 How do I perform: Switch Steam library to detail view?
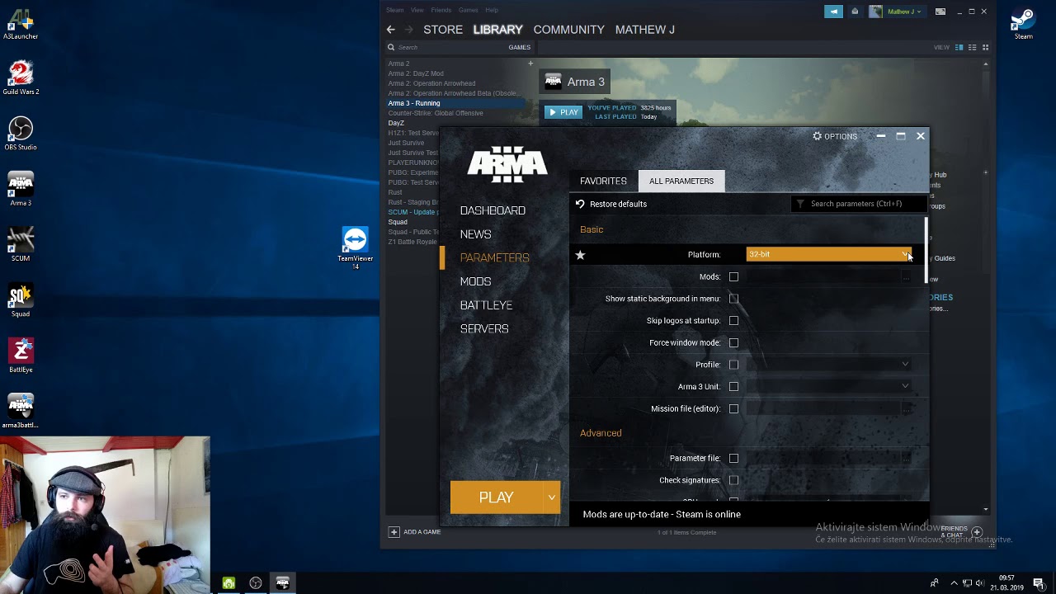[959, 47]
